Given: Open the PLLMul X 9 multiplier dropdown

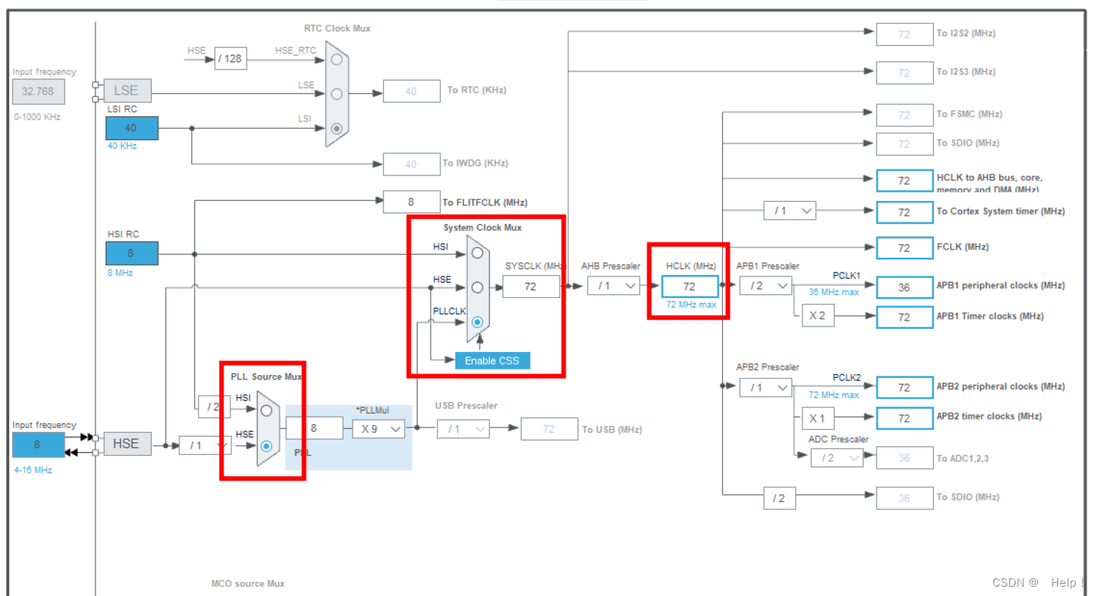Looking at the screenshot, I should click(378, 428).
